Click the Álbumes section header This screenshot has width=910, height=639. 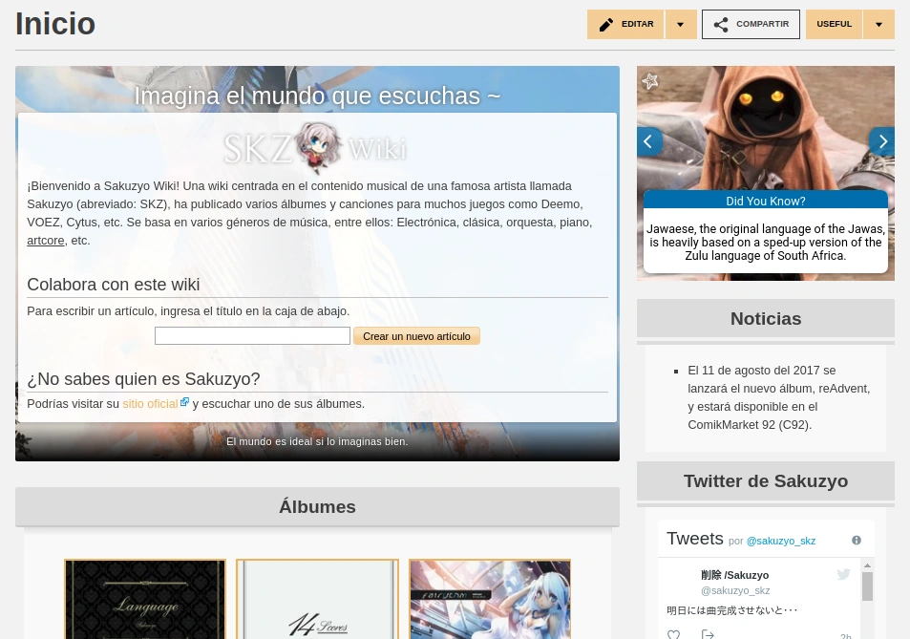317,506
